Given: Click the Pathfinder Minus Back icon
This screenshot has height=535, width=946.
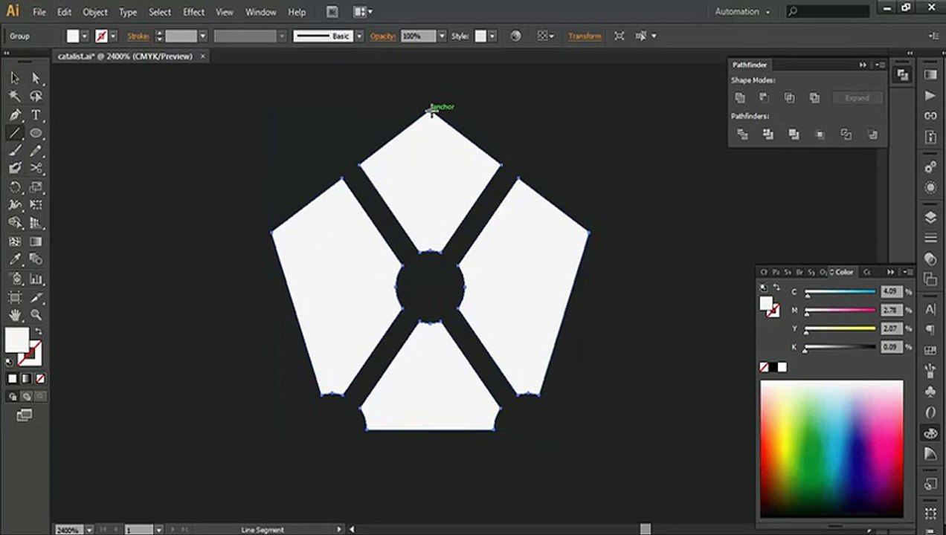Looking at the screenshot, I should point(872,134).
